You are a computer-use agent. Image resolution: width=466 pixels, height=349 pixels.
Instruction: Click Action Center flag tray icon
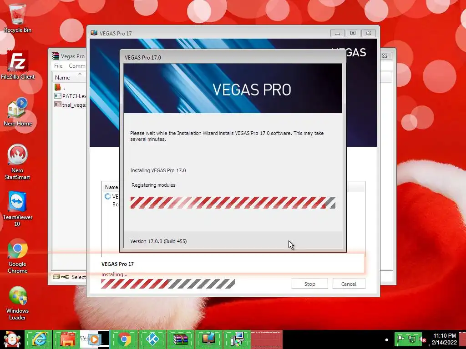pos(401,339)
